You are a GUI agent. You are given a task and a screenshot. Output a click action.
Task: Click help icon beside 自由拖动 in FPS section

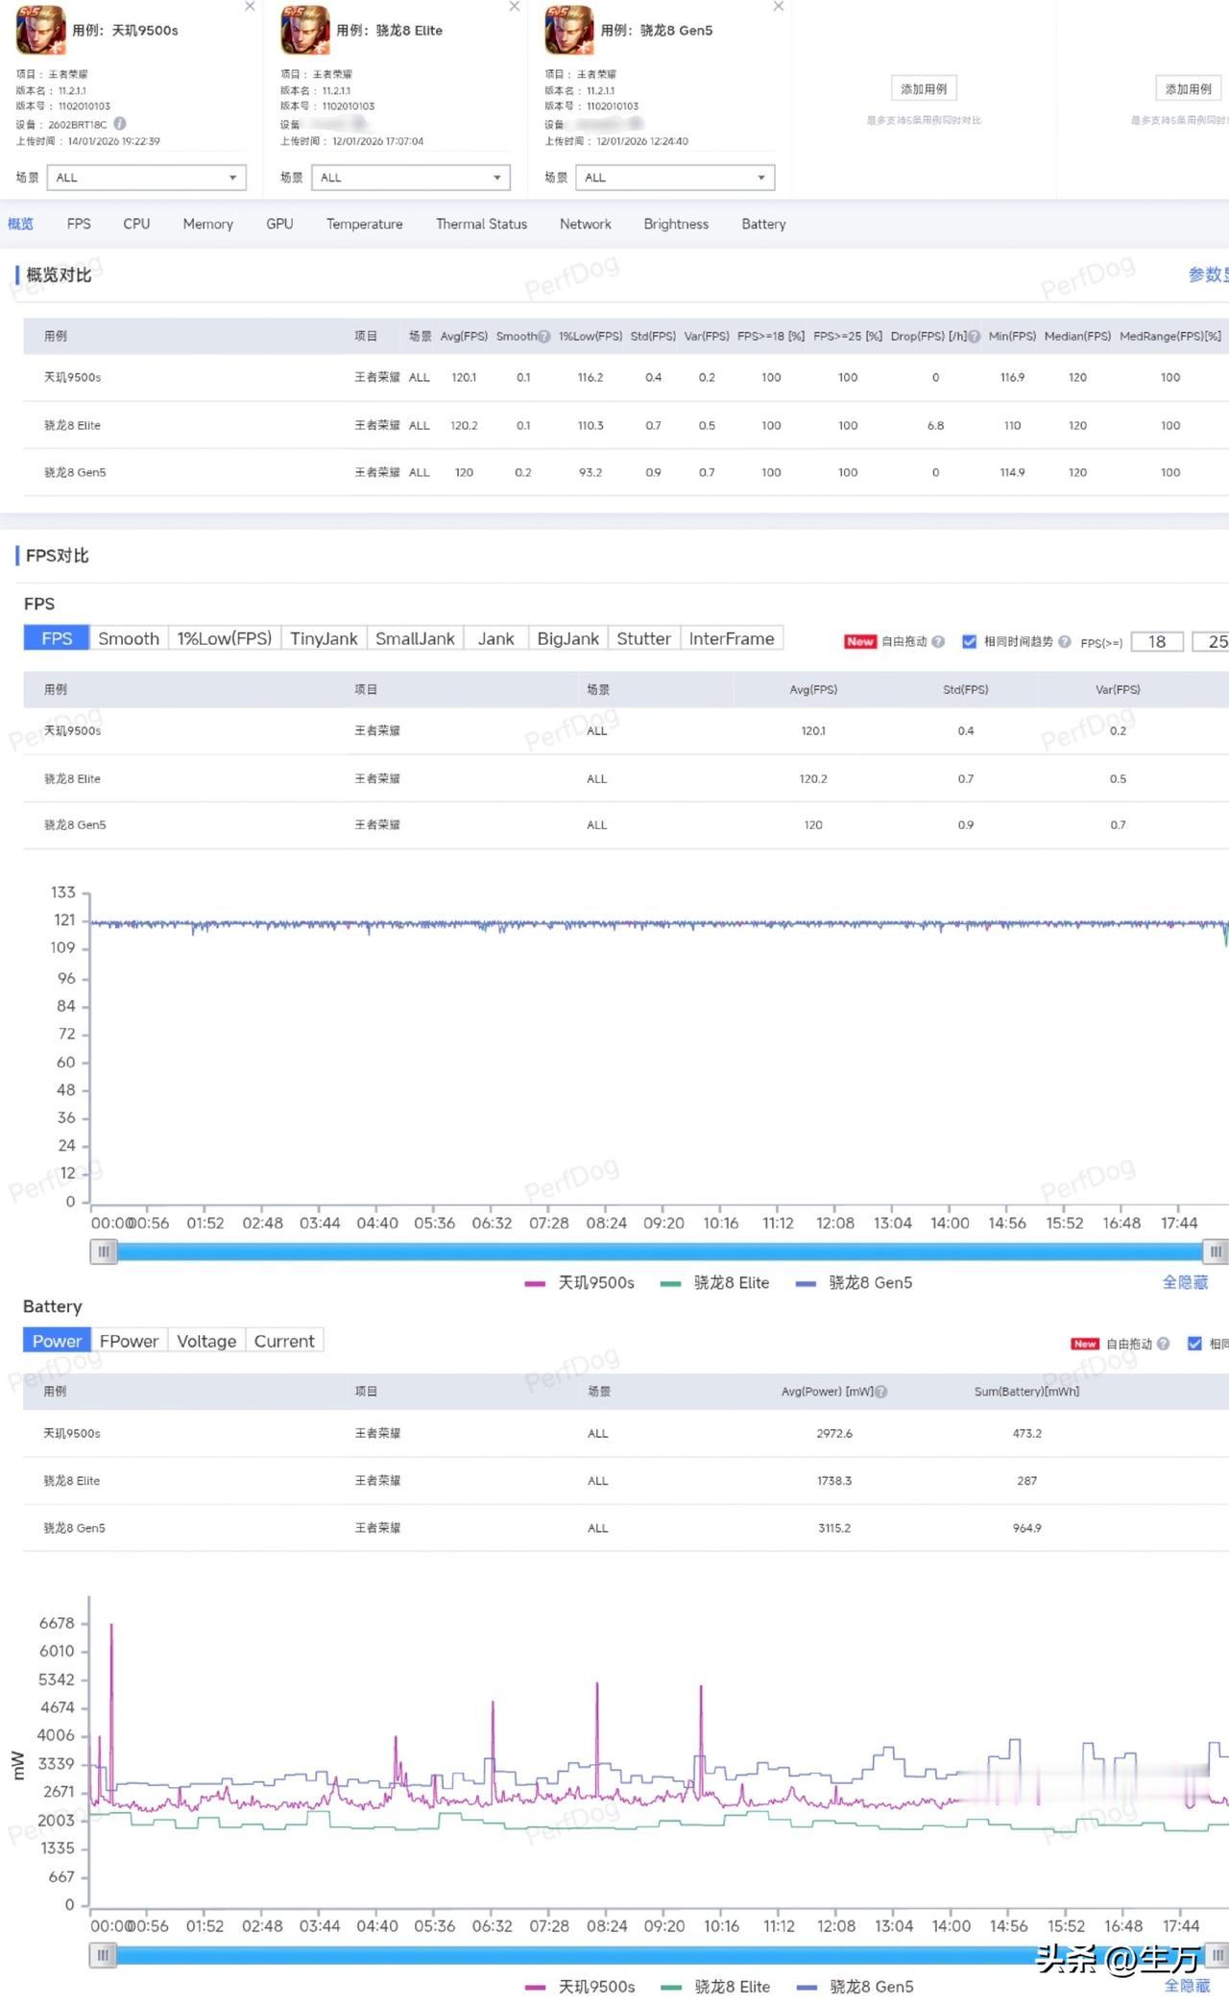[x=938, y=642]
